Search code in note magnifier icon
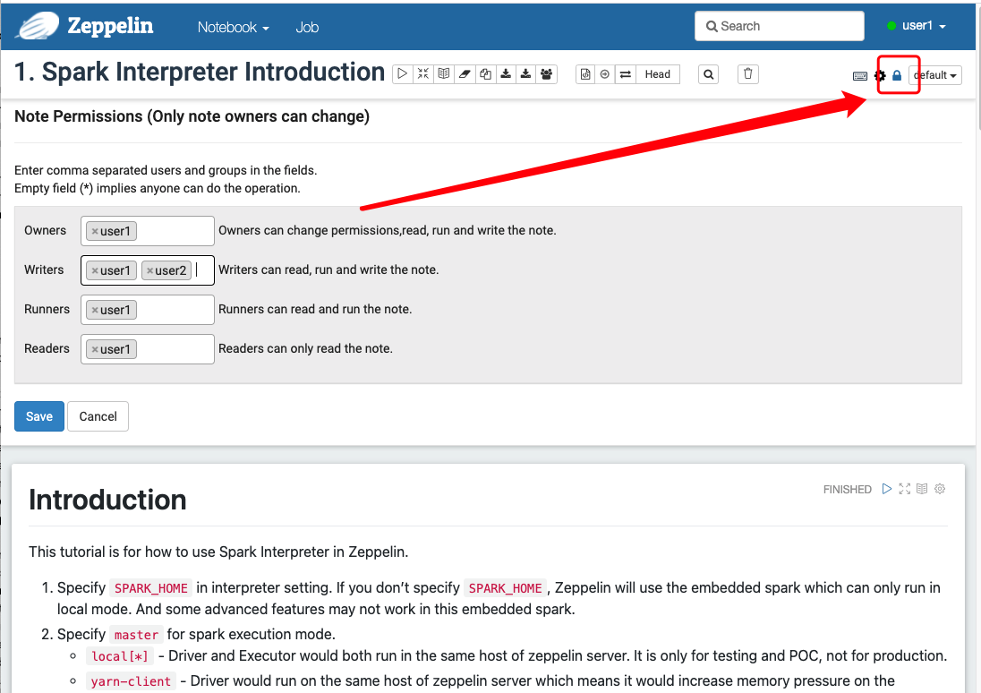 click(708, 74)
